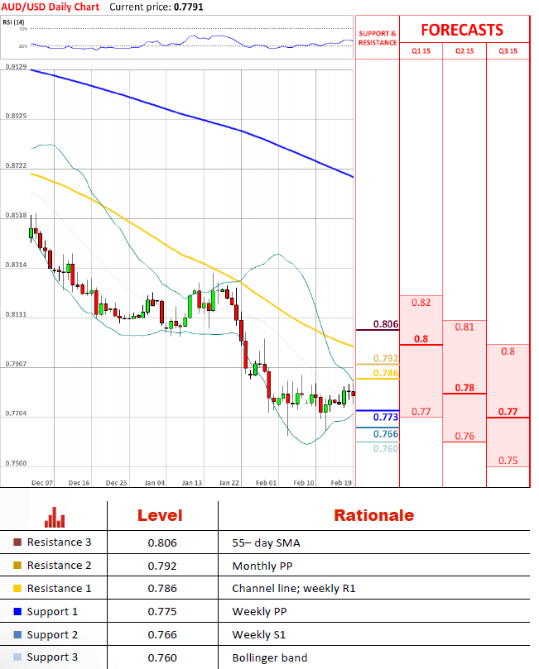
Task: Select the 'AUD/USD Daily Chart' title
Action: pos(50,7)
